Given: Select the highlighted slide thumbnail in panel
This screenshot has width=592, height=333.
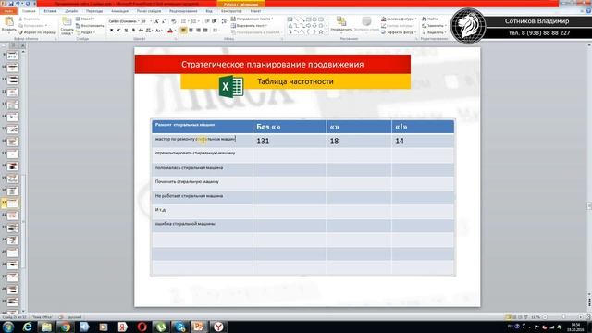Looking at the screenshot, I should [12, 203].
